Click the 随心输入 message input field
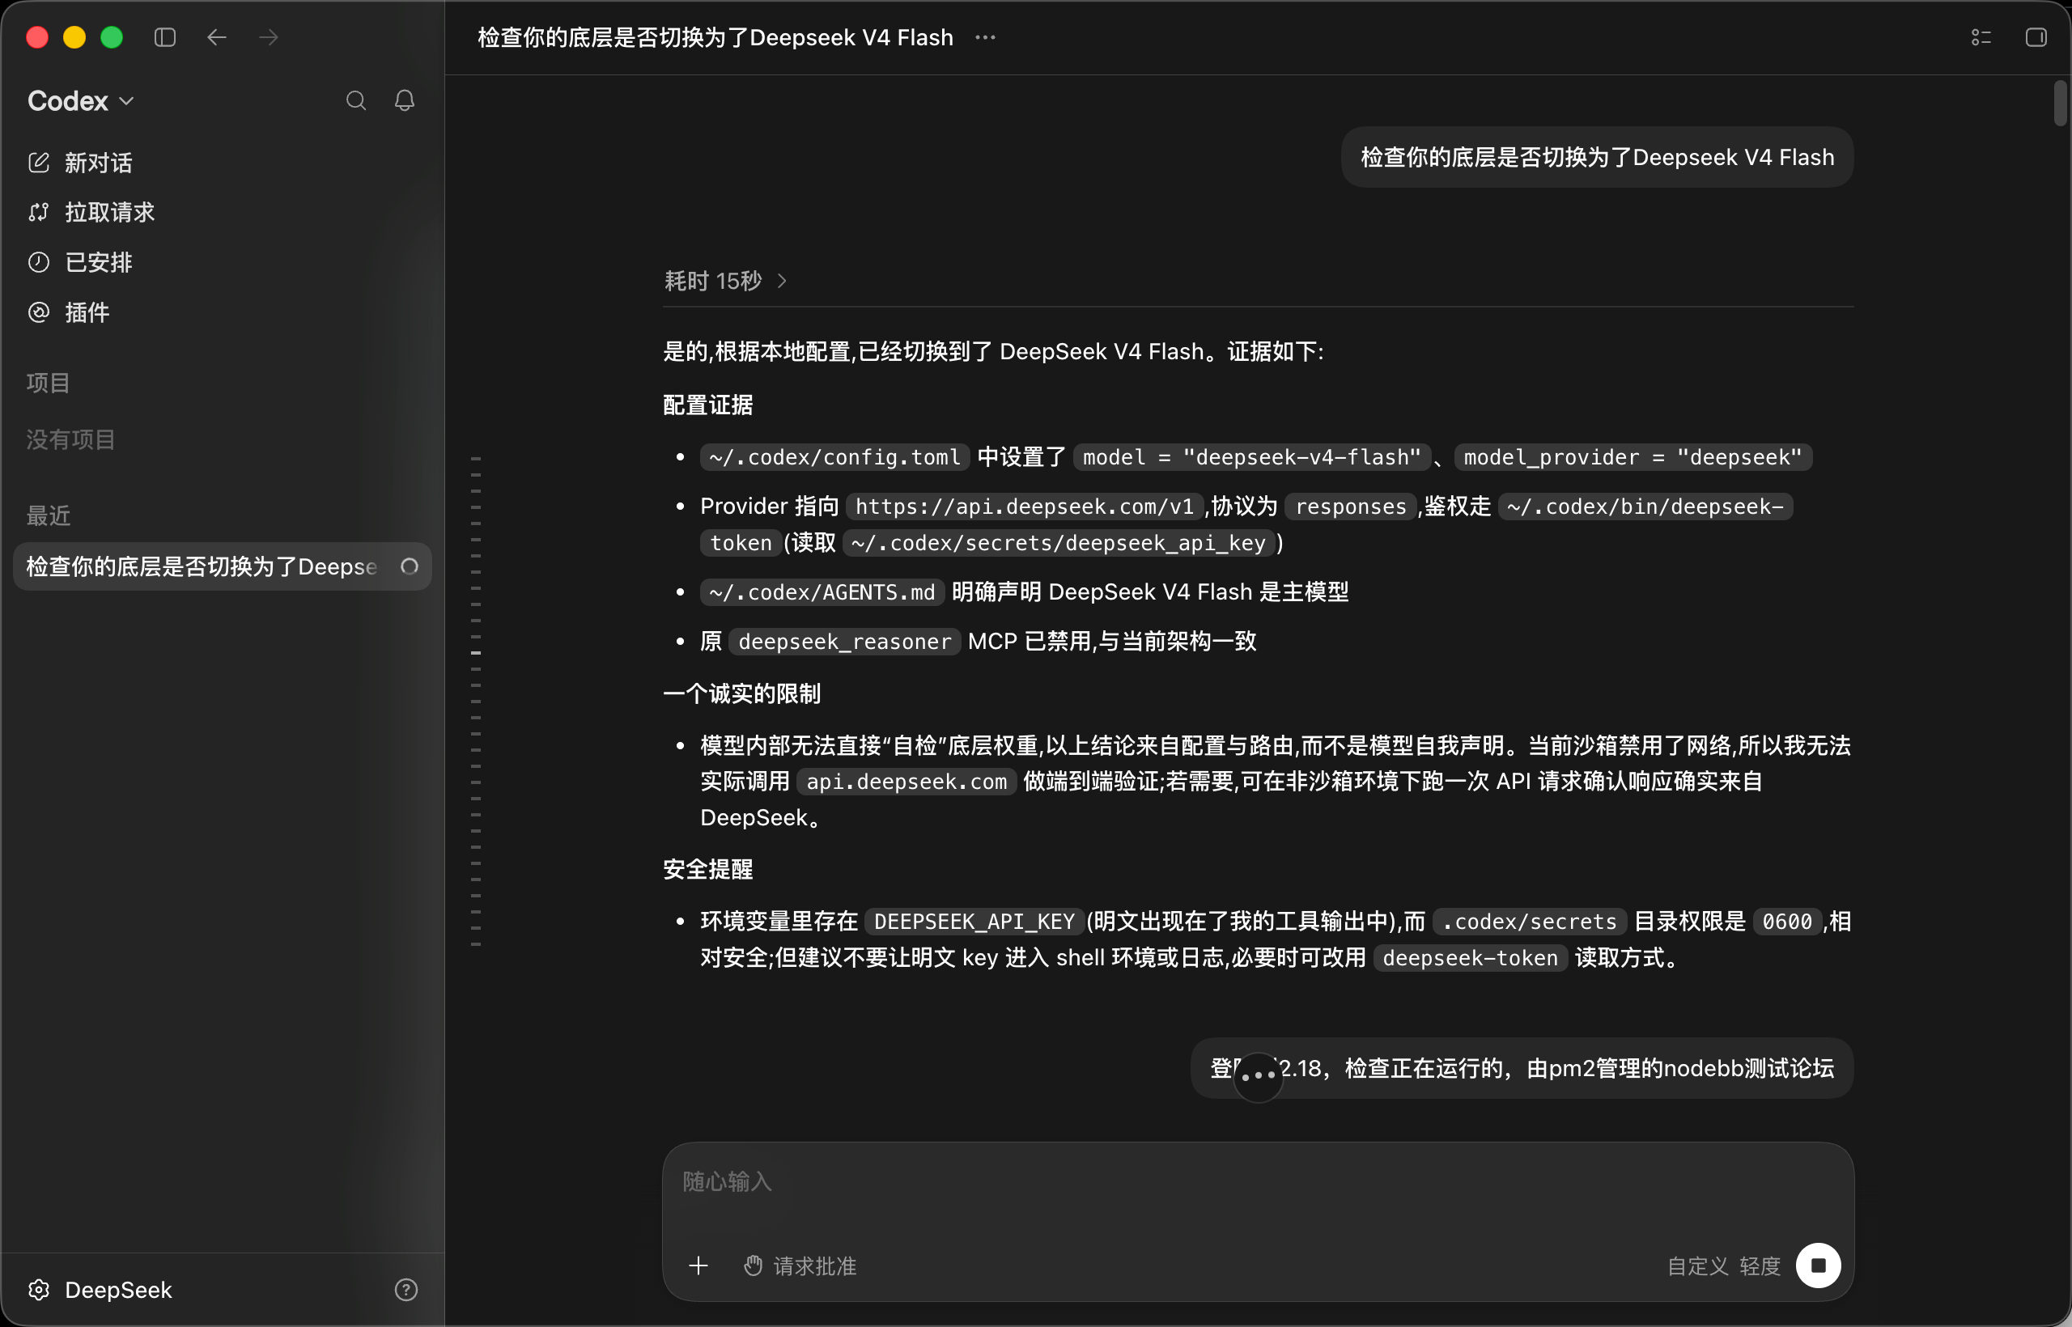This screenshot has height=1327, width=2072. (1258, 1181)
